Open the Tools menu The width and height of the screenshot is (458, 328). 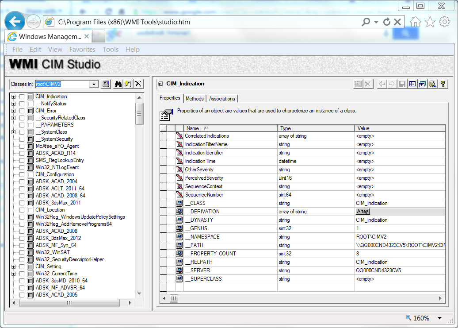click(x=111, y=50)
